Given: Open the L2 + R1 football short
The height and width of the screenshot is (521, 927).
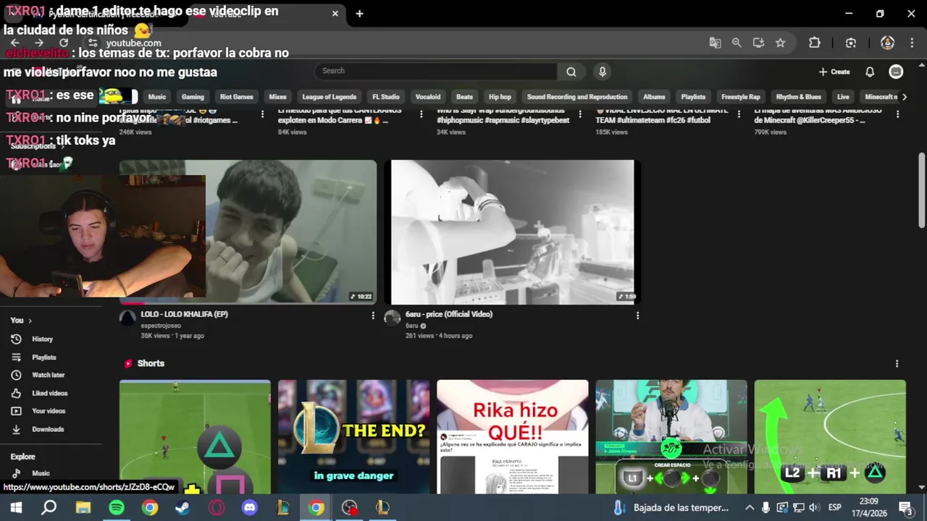Looking at the screenshot, I should tap(830, 437).
